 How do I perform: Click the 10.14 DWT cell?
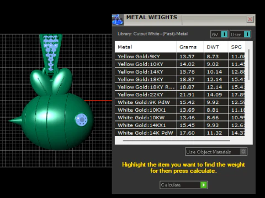tap(216, 71)
